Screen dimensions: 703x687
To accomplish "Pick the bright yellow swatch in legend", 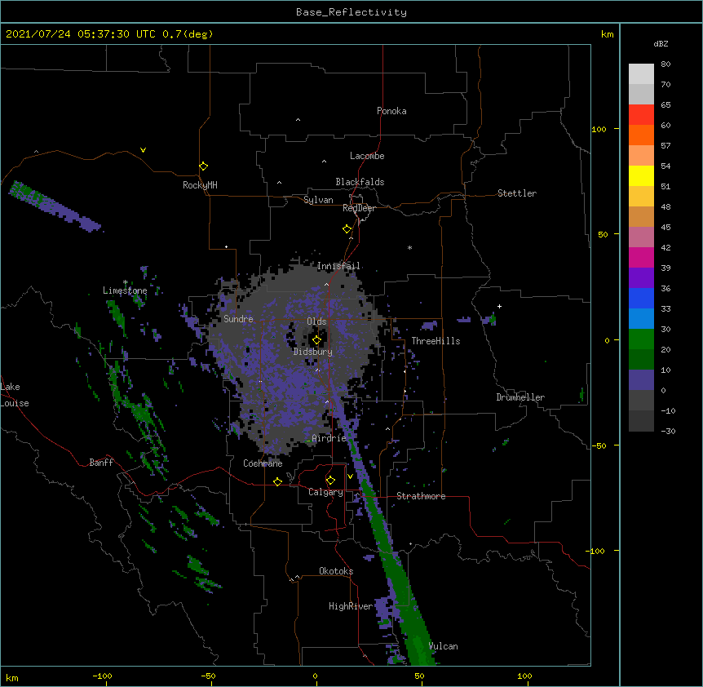I will (641, 175).
